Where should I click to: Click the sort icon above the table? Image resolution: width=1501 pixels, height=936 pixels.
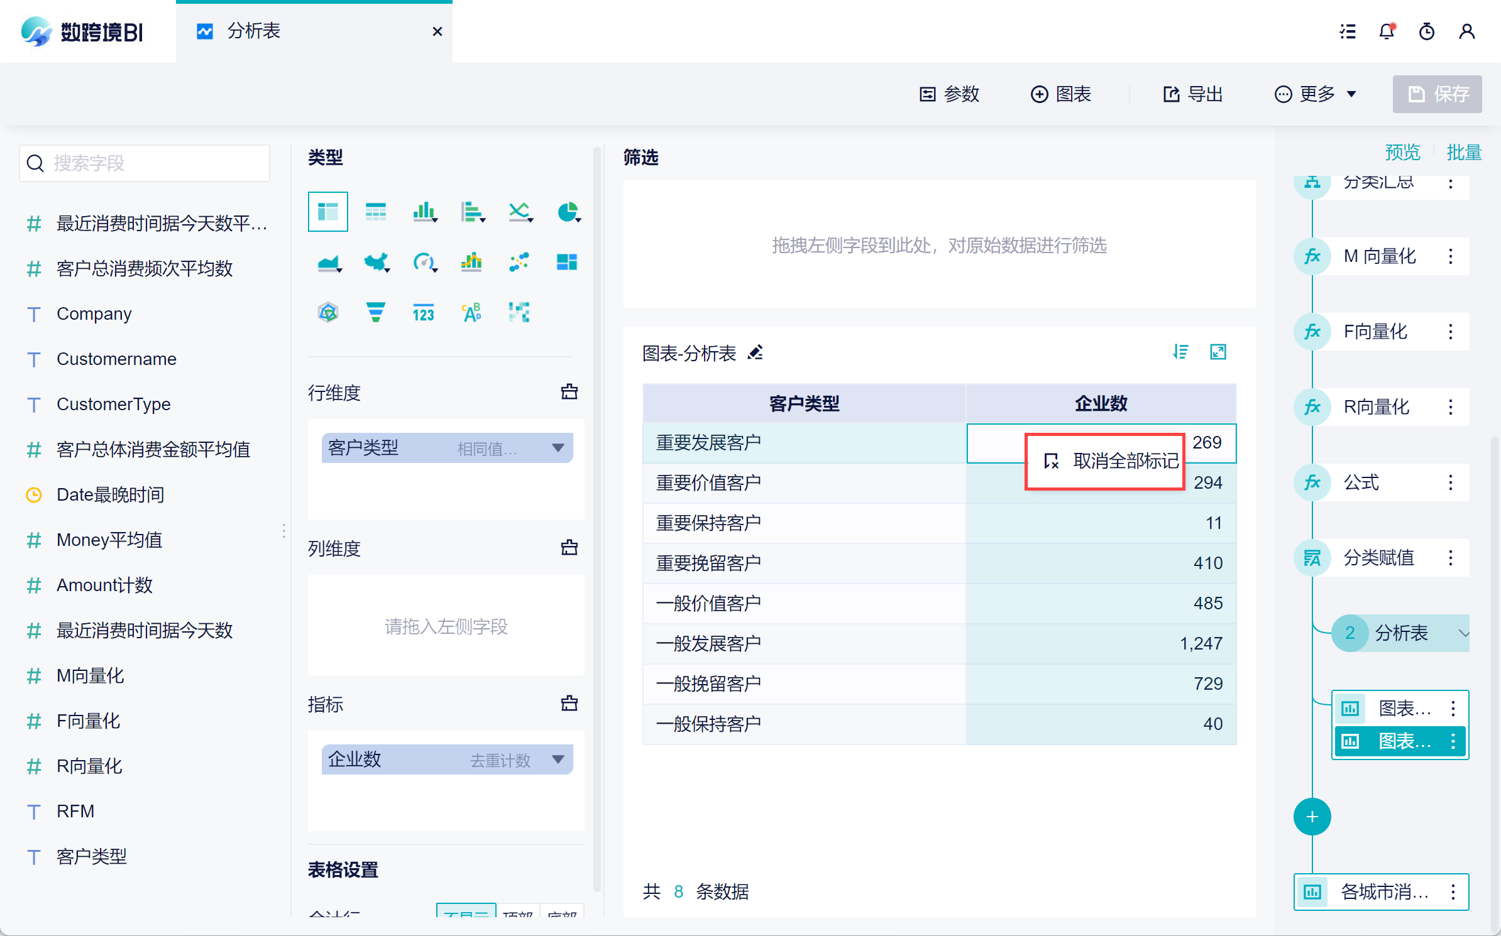(1180, 352)
